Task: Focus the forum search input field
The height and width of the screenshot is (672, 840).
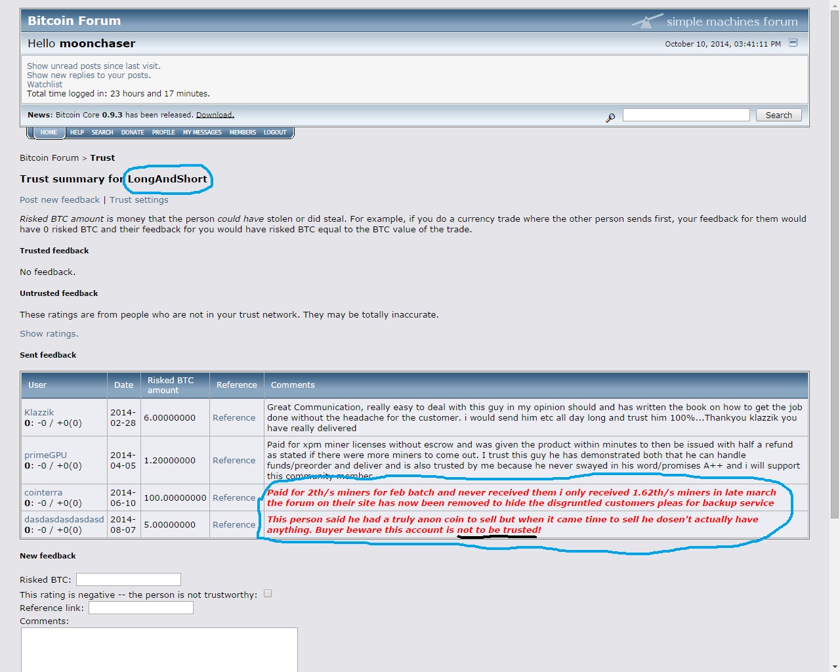Action: click(x=686, y=115)
